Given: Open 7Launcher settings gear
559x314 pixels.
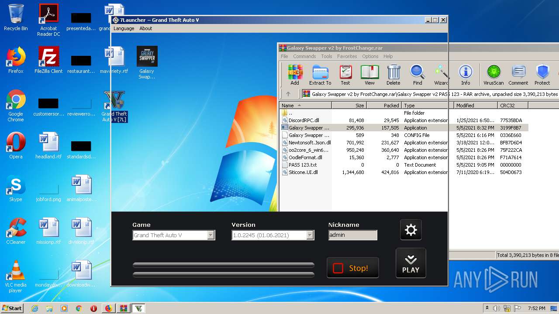Looking at the screenshot, I should (411, 230).
